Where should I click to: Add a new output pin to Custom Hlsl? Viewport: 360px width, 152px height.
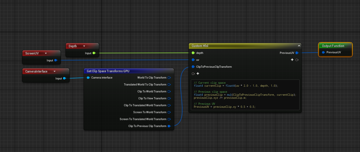pos(292,60)
